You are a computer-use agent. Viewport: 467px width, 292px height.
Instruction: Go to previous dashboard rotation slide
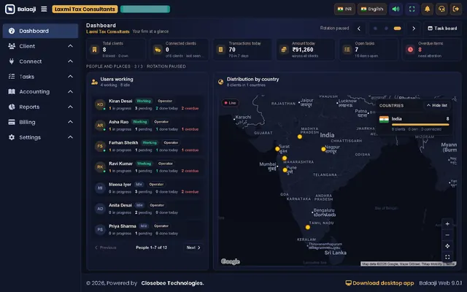pyautogui.click(x=359, y=28)
